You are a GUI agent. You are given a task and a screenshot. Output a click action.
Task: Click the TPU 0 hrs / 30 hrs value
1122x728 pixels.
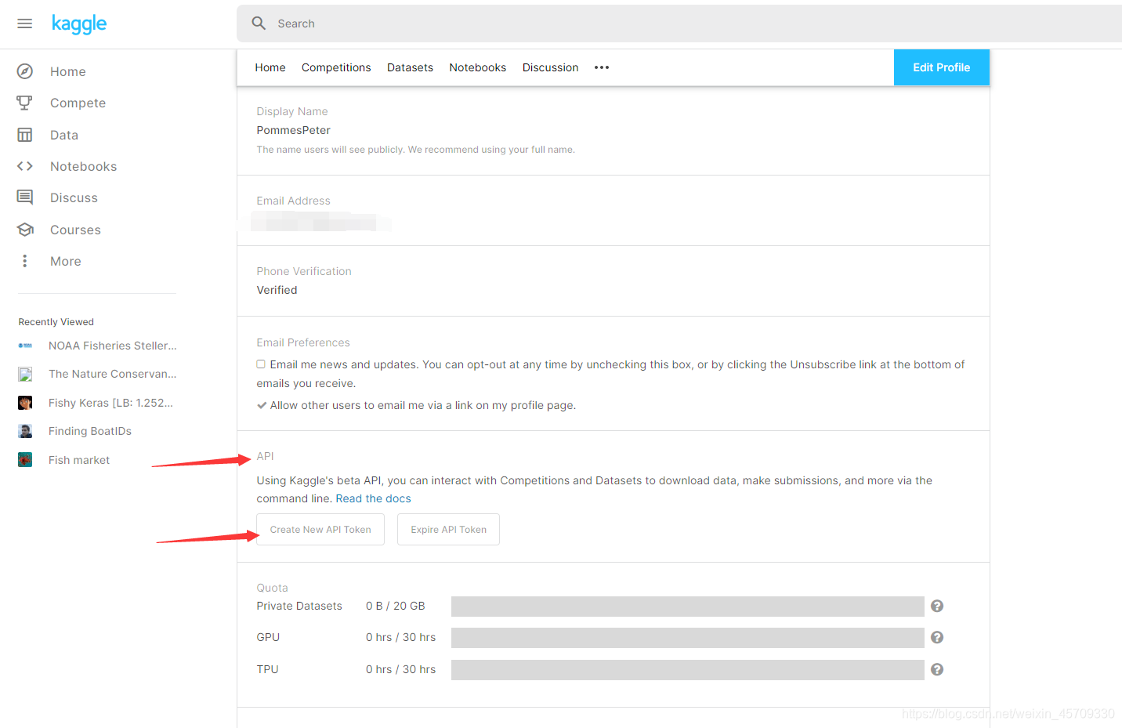pos(400,669)
